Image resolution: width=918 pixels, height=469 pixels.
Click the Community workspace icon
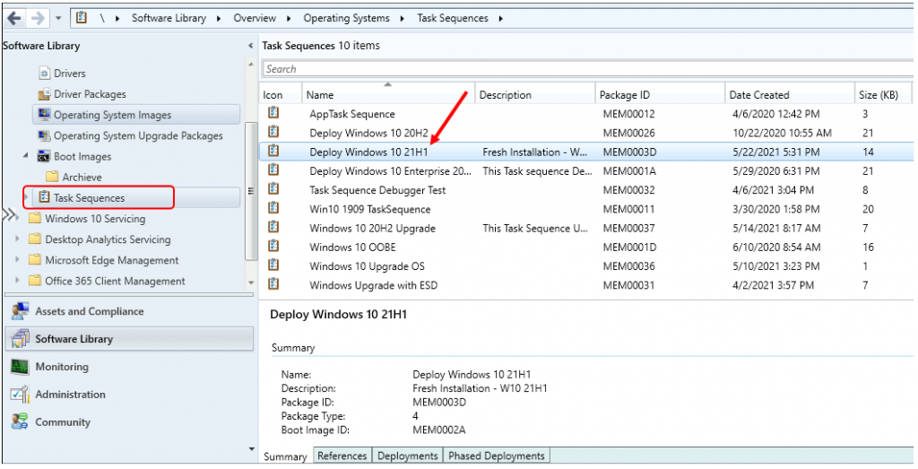coord(20,422)
